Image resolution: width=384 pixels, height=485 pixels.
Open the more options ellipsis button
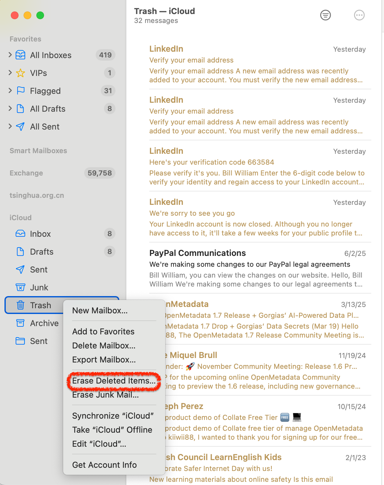[x=359, y=15]
